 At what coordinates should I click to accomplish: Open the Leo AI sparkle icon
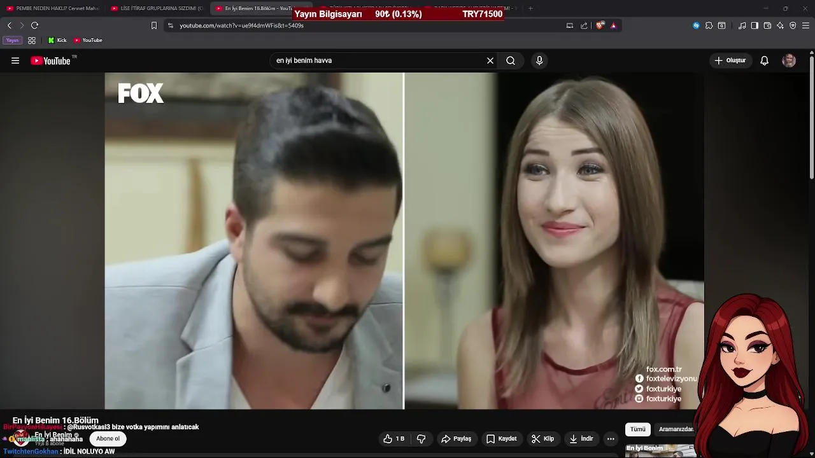point(780,25)
